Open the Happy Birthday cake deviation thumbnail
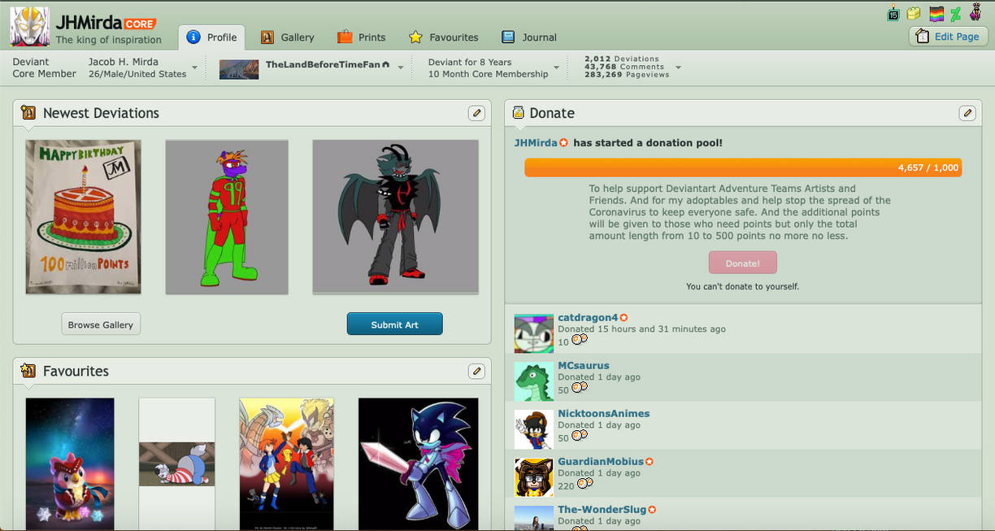This screenshot has height=531, width=995. pos(83,217)
